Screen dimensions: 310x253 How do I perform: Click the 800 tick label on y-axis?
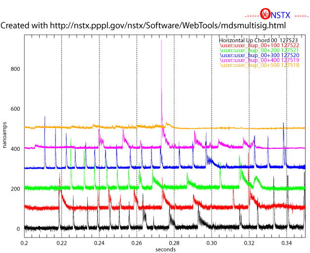[x=15, y=69]
